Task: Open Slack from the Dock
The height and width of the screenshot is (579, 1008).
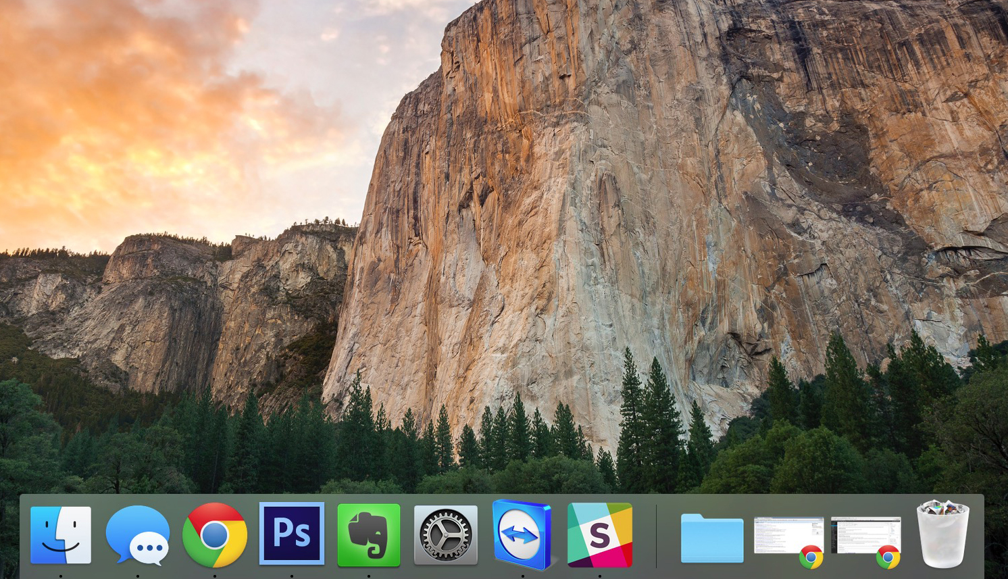Action: click(x=600, y=536)
